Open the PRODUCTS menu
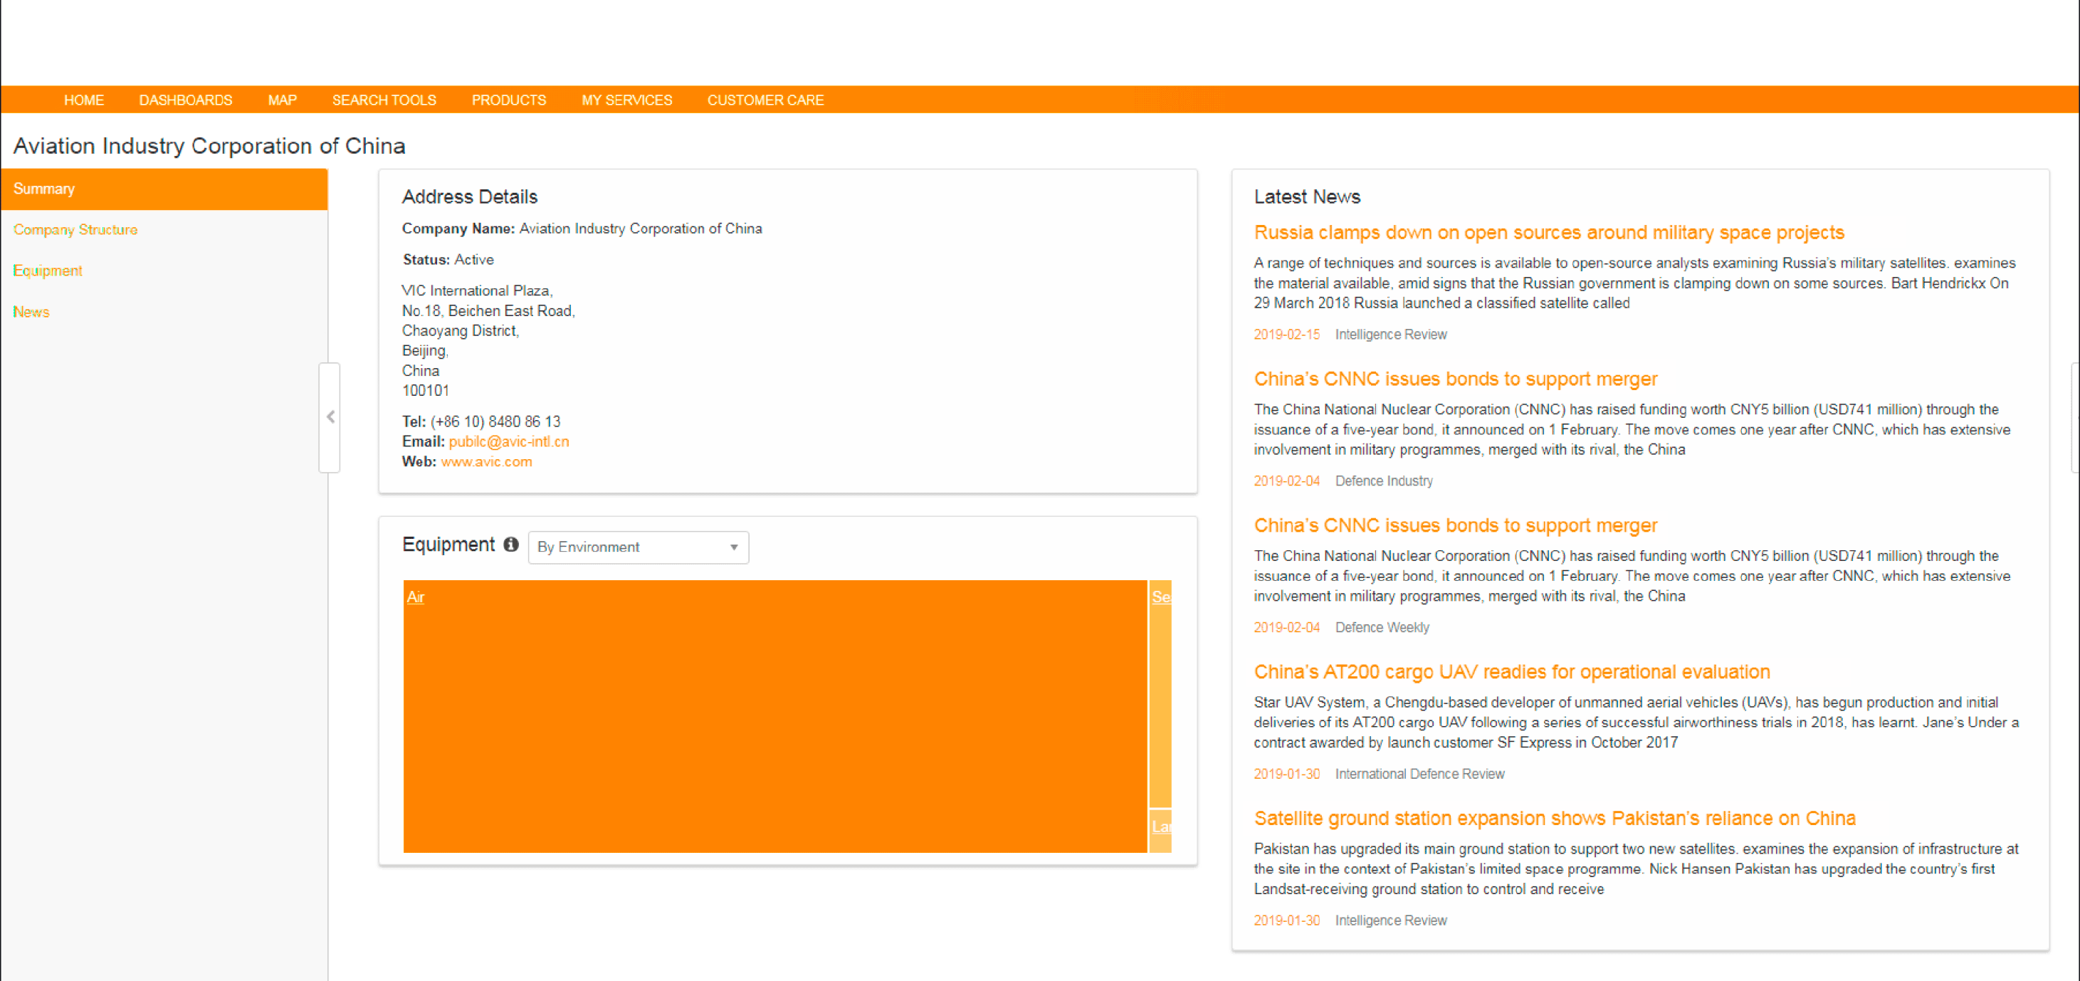Image resolution: width=2080 pixels, height=981 pixels. click(509, 100)
